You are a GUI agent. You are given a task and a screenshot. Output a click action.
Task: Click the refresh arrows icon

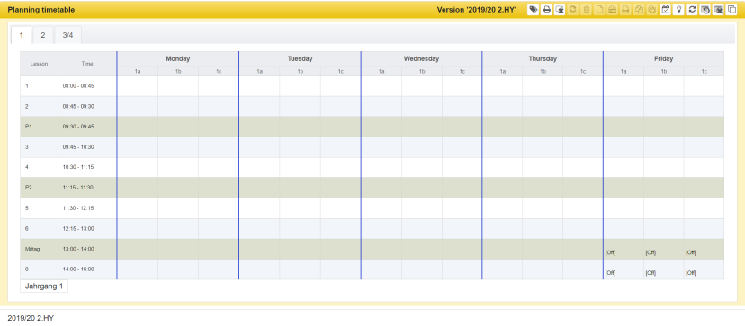click(x=692, y=10)
